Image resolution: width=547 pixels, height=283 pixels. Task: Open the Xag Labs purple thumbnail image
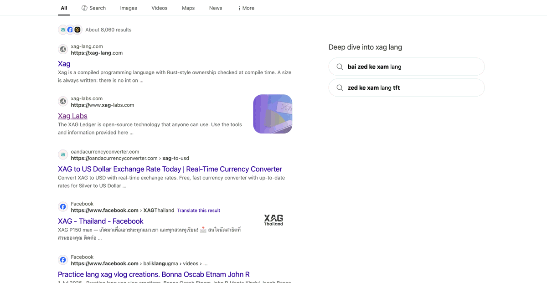click(x=273, y=114)
